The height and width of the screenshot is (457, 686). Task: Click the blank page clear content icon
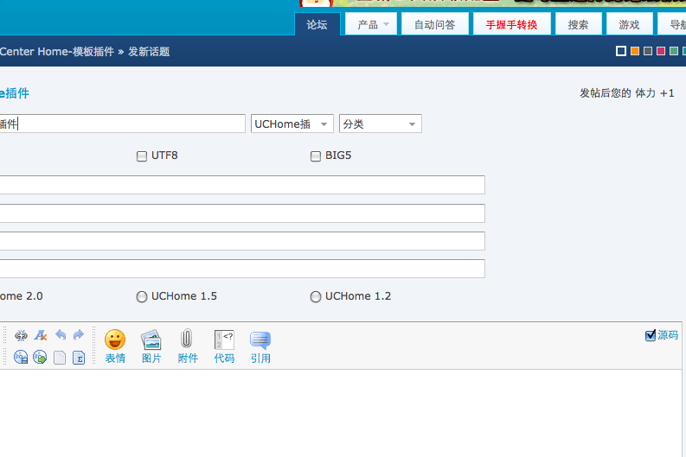click(x=60, y=358)
